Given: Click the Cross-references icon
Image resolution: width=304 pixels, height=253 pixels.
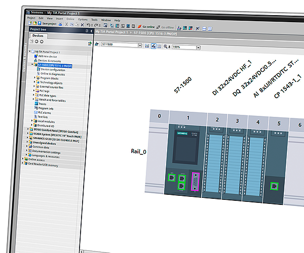Looking at the screenshot, I should [198, 29].
